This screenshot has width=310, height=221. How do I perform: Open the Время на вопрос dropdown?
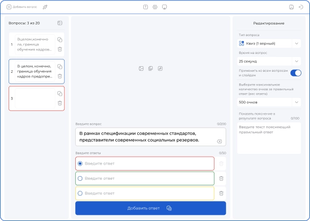[269, 62]
